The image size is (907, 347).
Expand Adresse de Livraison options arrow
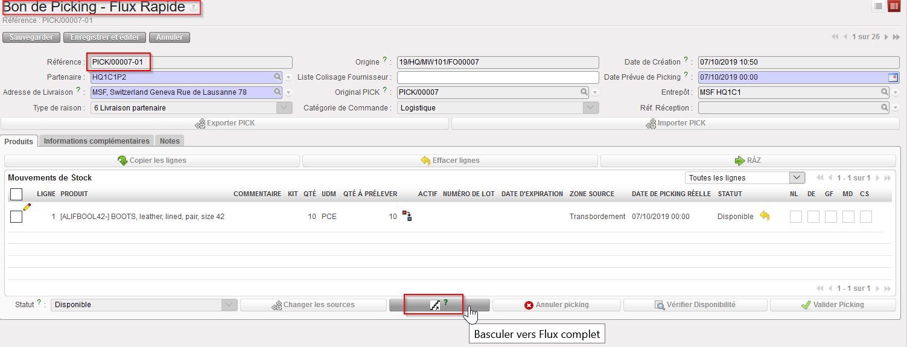[x=288, y=92]
